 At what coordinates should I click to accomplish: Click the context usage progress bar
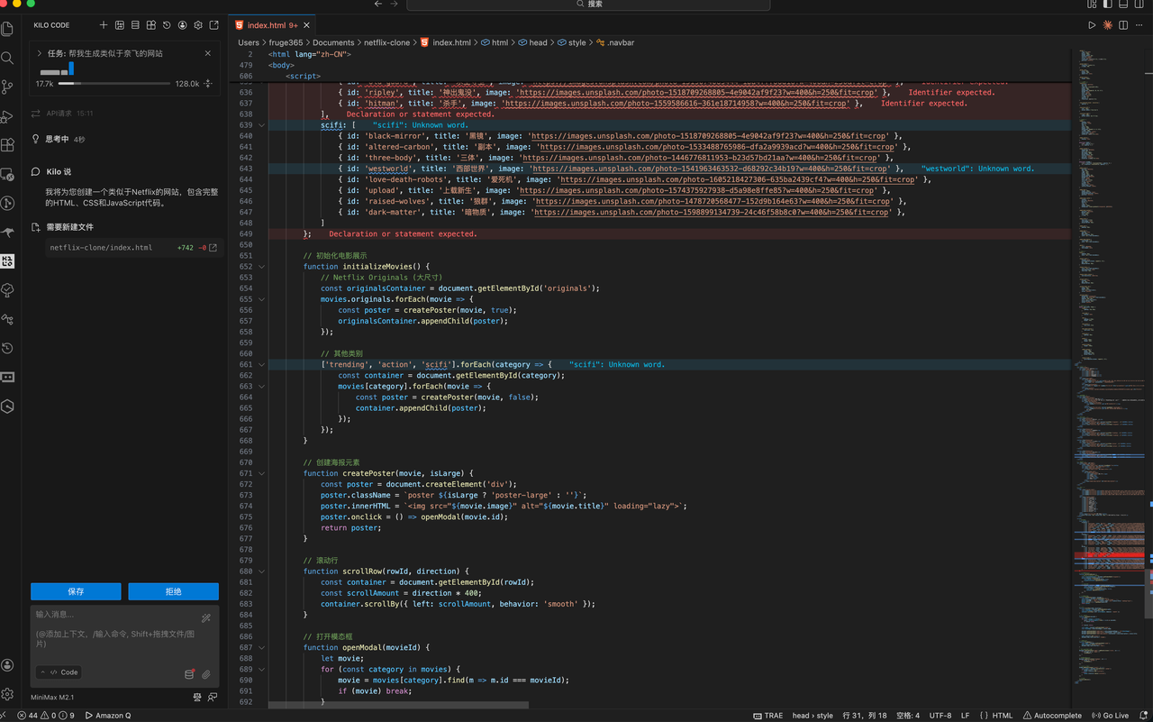(x=115, y=84)
